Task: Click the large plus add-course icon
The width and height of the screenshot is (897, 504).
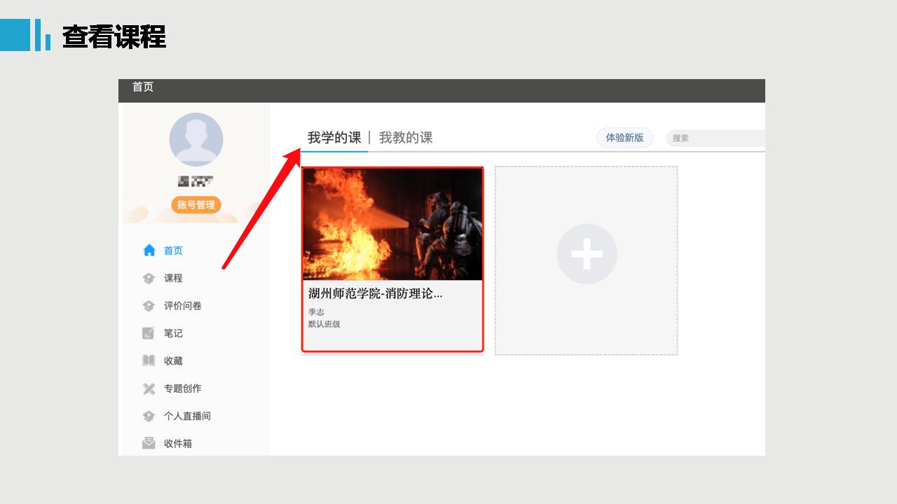Action: click(x=587, y=254)
